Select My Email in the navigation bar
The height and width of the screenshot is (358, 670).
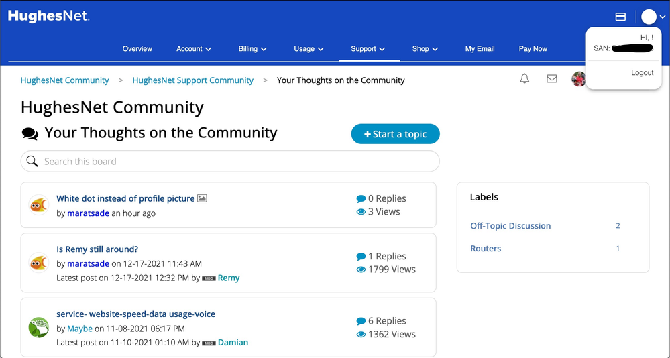click(480, 49)
